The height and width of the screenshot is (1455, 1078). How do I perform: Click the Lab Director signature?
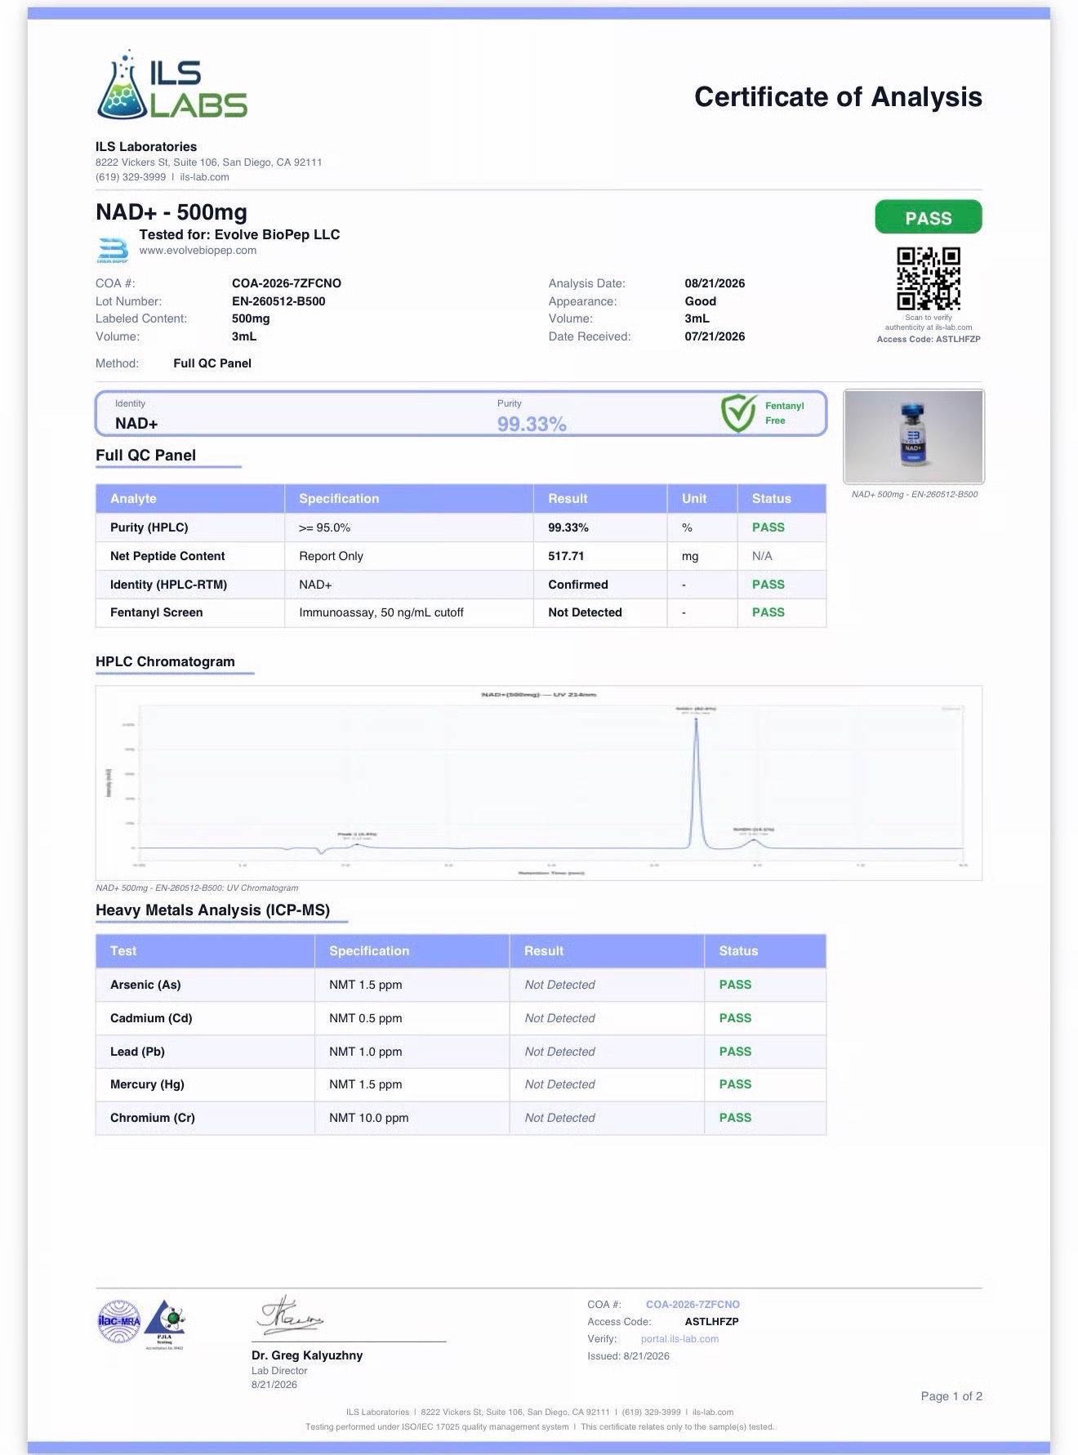click(x=291, y=1315)
